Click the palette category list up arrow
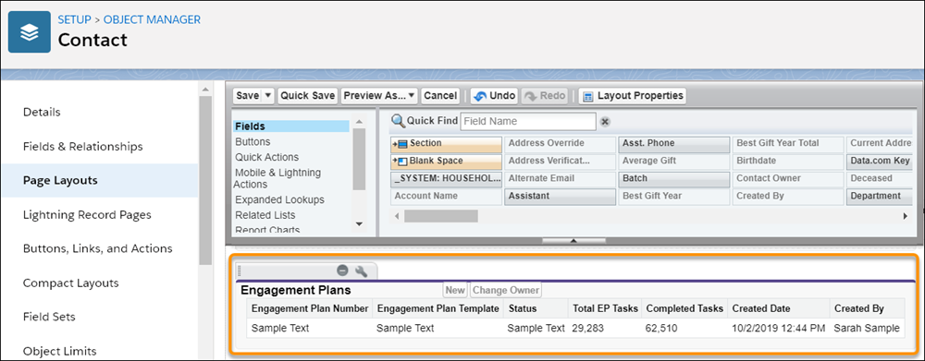 tap(358, 122)
